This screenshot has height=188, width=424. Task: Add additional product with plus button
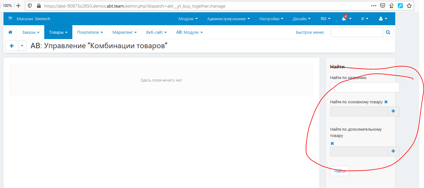point(393,151)
